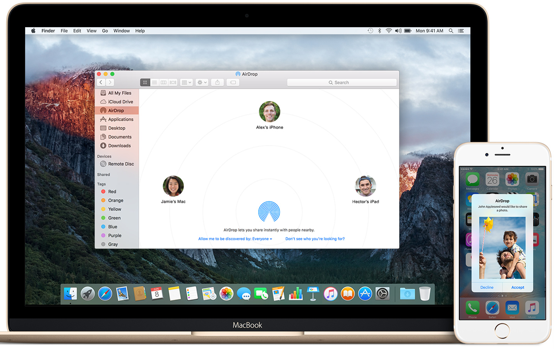Open iTunes from the Dock
Image resolution: width=556 pixels, height=349 pixels.
click(x=330, y=294)
